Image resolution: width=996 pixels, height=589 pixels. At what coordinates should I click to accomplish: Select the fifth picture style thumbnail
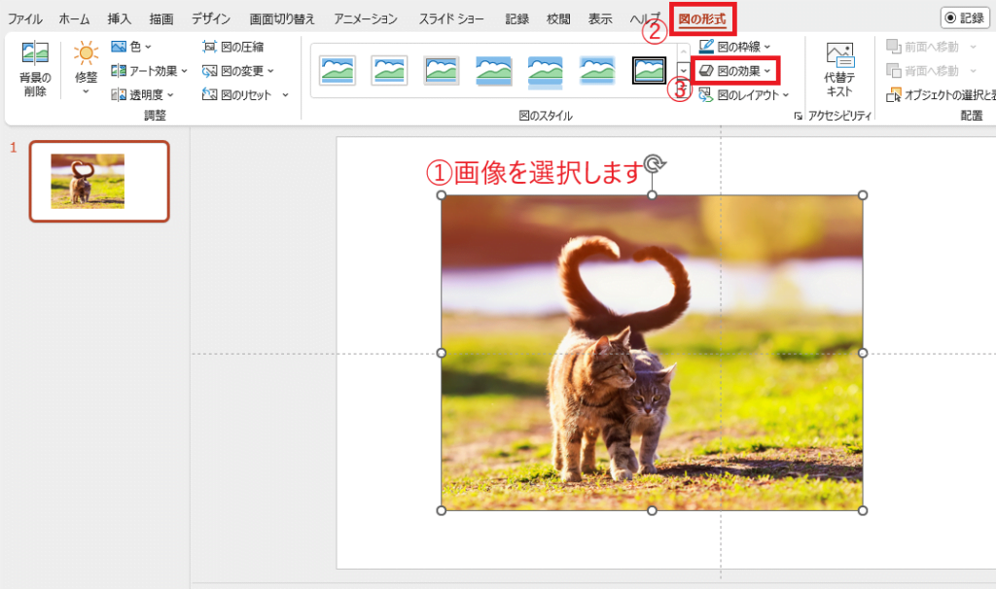[x=545, y=70]
